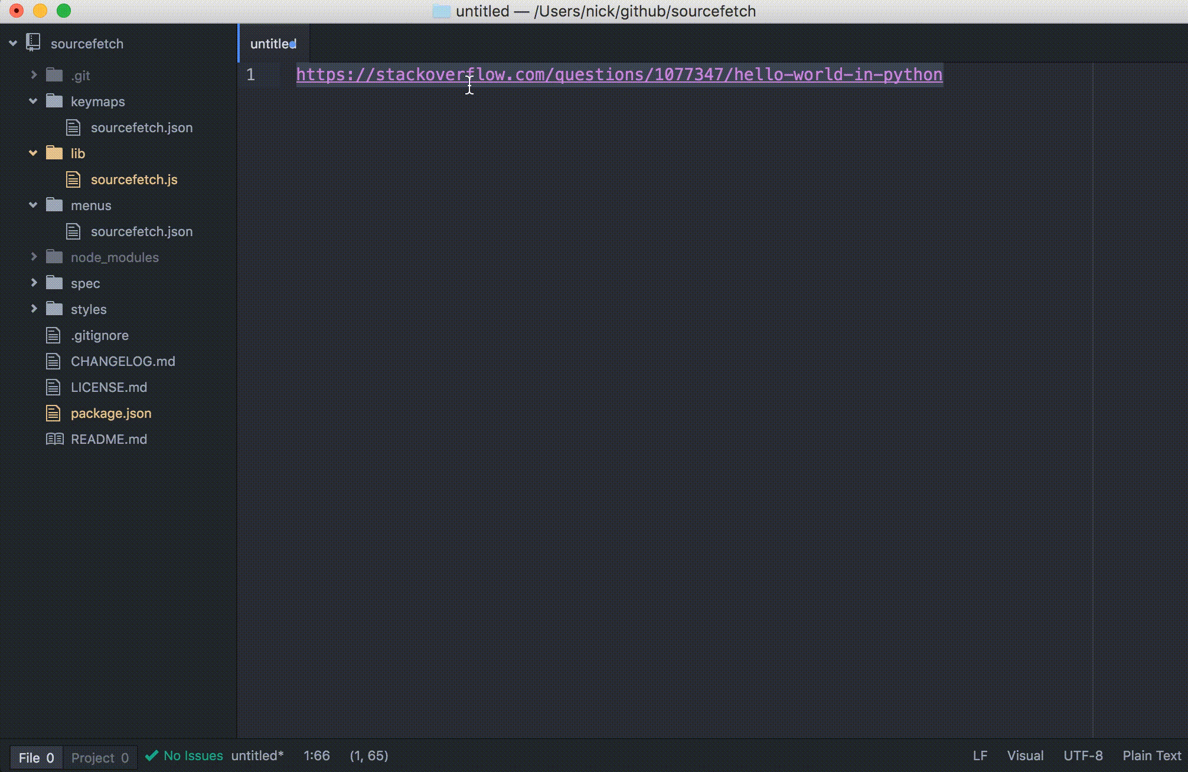Screen dimensions: 1188x772
Task: Select the File linter scope button
Action: coord(36,757)
